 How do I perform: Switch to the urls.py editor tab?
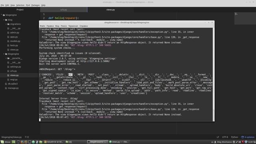click(x=64, y=10)
